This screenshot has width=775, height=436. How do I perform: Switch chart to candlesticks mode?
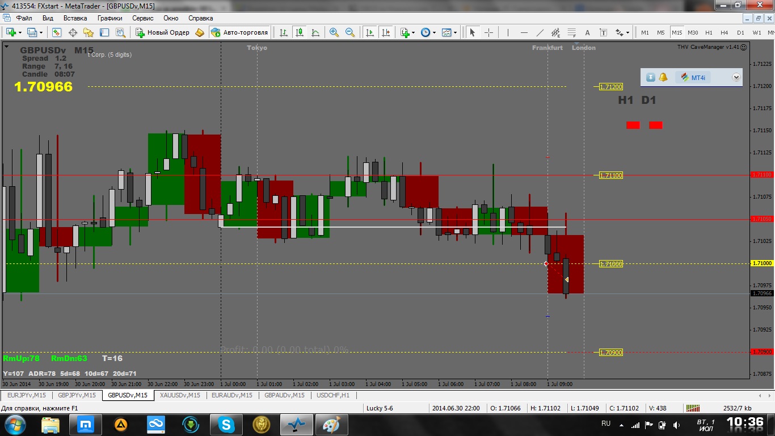pos(300,32)
